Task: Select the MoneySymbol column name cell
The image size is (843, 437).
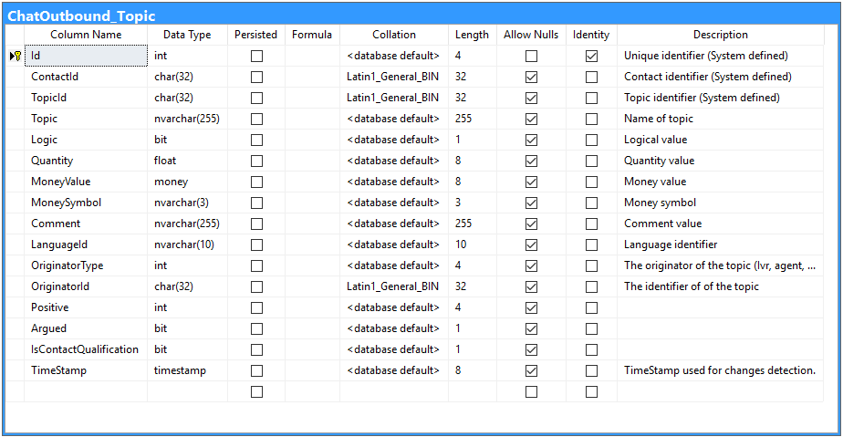Action: coord(86,203)
